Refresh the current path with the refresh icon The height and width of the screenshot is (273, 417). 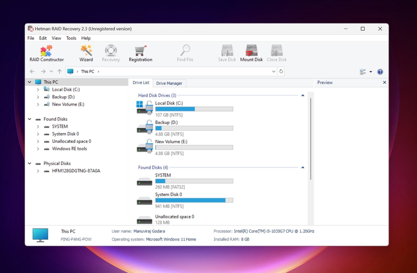(x=281, y=71)
